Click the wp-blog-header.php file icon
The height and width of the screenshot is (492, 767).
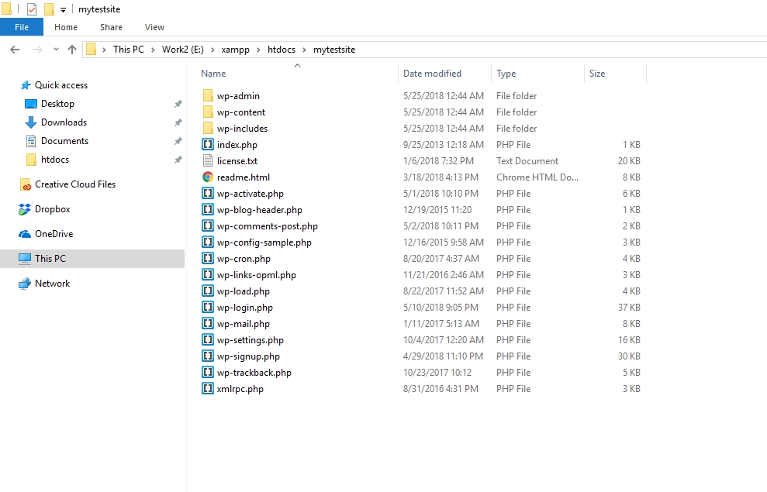pos(208,209)
